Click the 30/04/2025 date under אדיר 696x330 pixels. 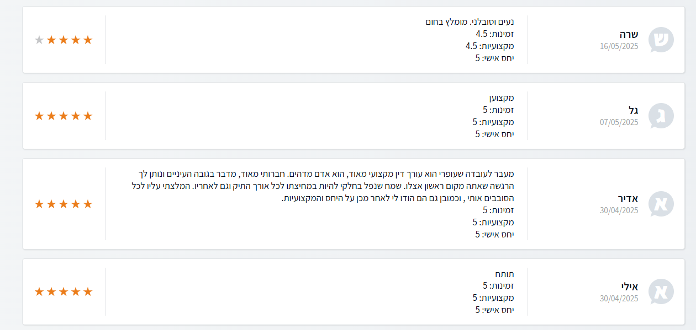coord(619,210)
